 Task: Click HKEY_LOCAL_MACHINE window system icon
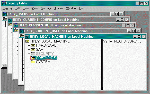tap(27, 37)
